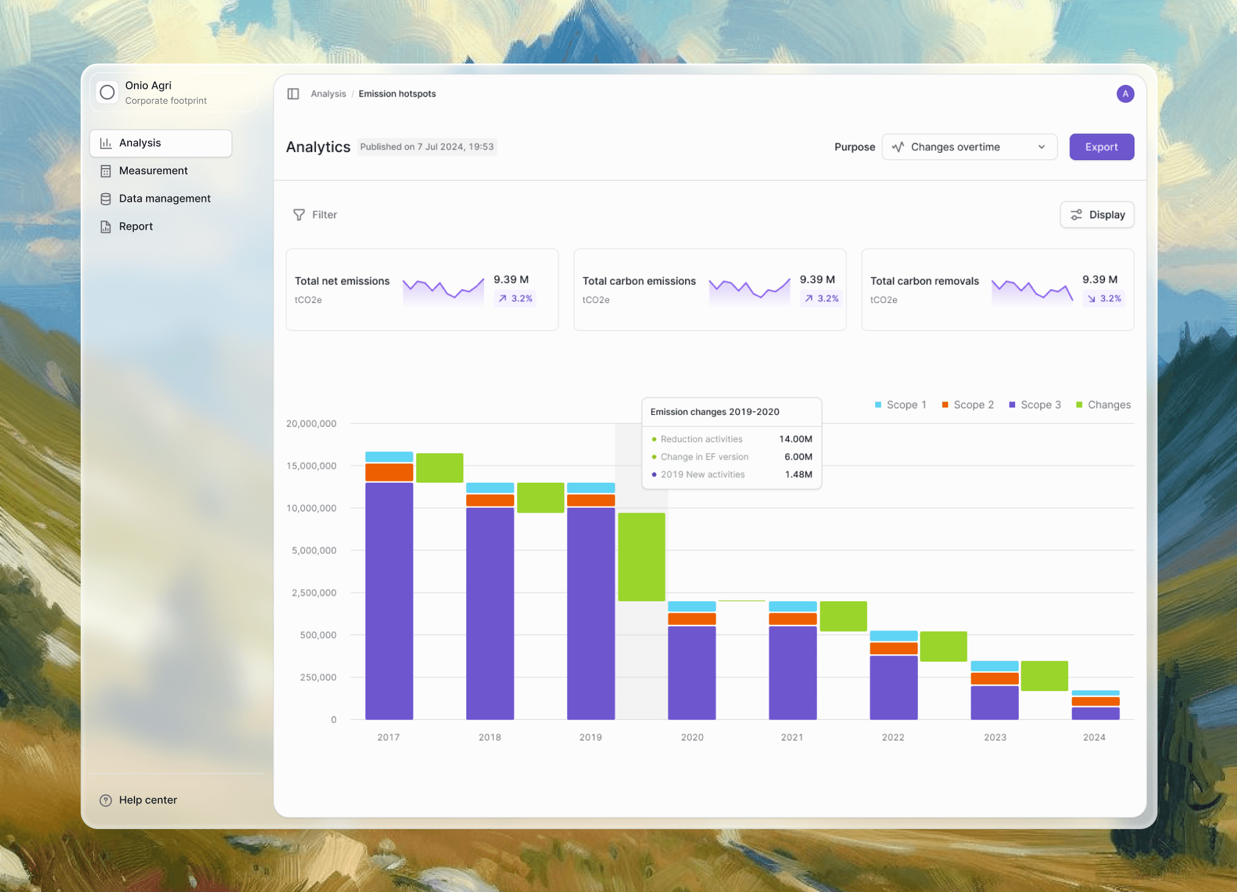This screenshot has height=892, width=1237.
Task: Click the Help center question icon
Action: (106, 800)
